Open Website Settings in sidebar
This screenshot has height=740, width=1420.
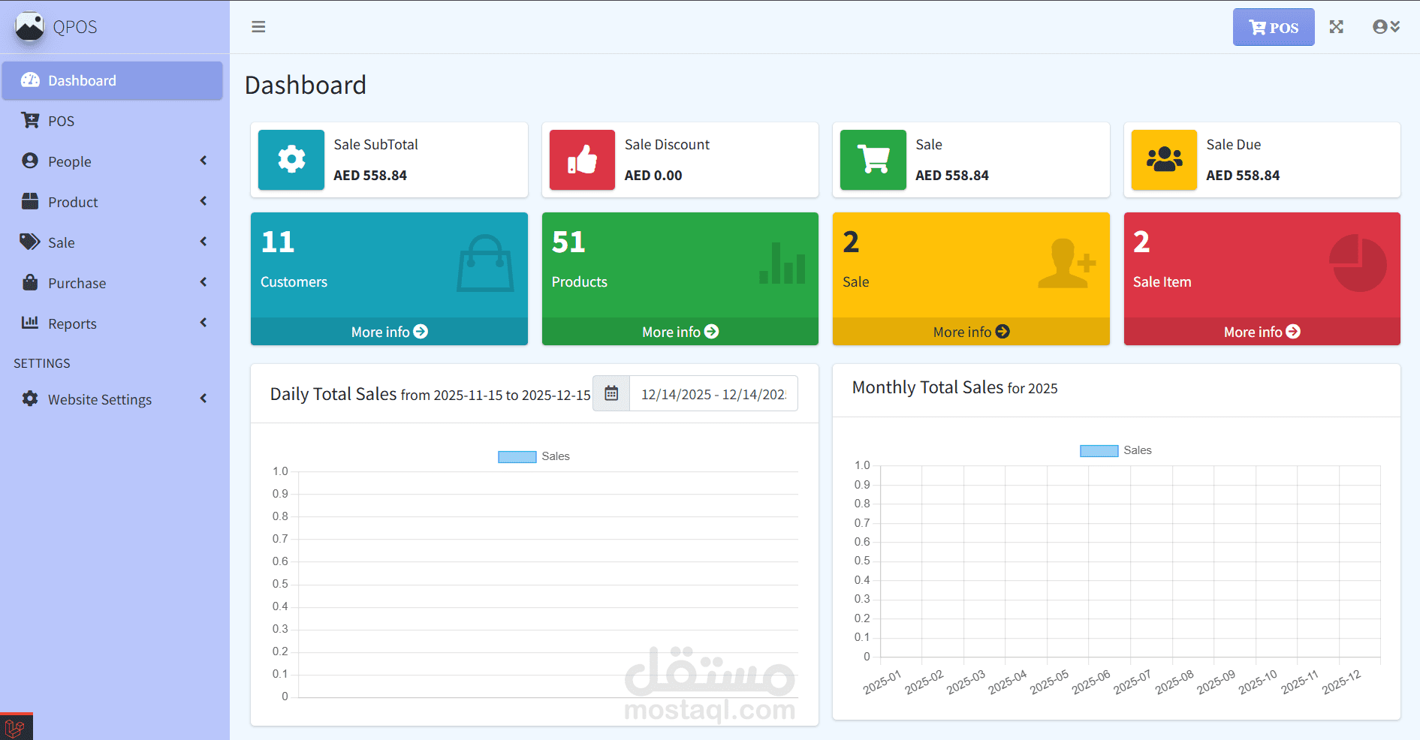pyautogui.click(x=113, y=399)
